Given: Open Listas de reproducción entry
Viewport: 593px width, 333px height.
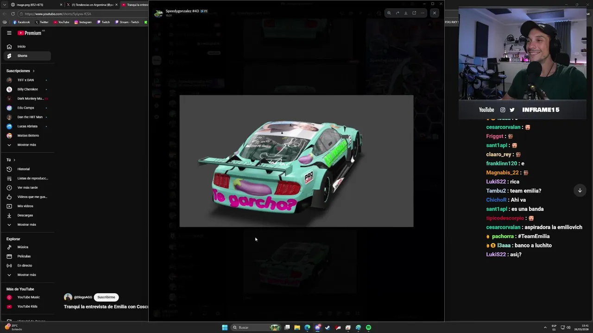Looking at the screenshot, I should pyautogui.click(x=27, y=179).
